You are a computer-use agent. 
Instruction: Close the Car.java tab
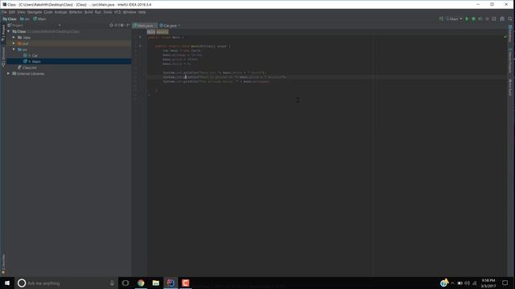179,26
